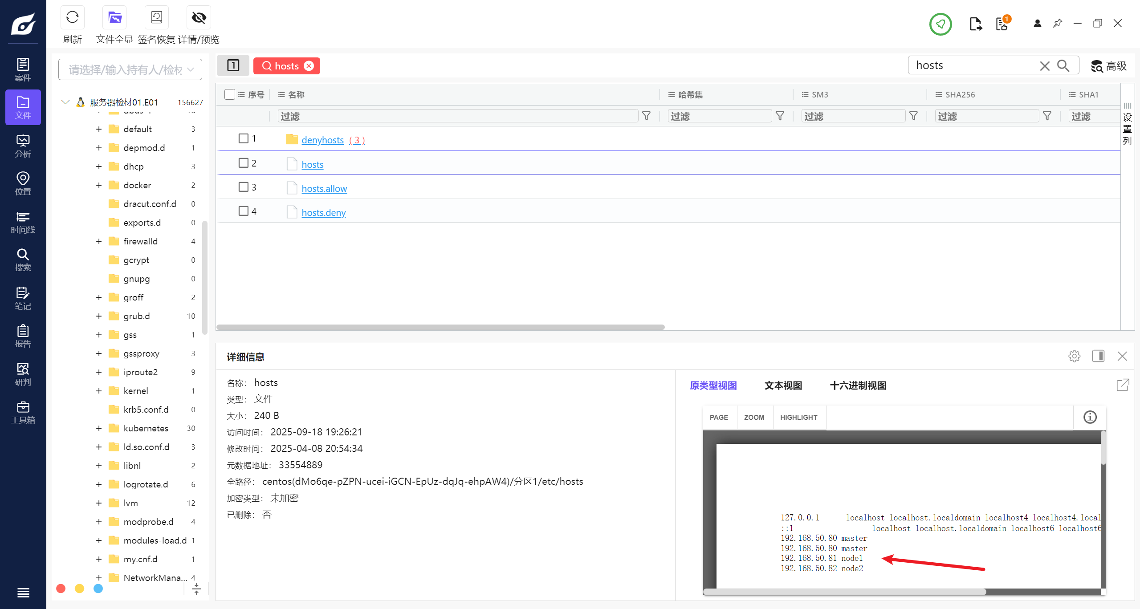Click the 高级 advanced search icon
Image resolution: width=1140 pixels, height=609 pixels.
[1108, 66]
